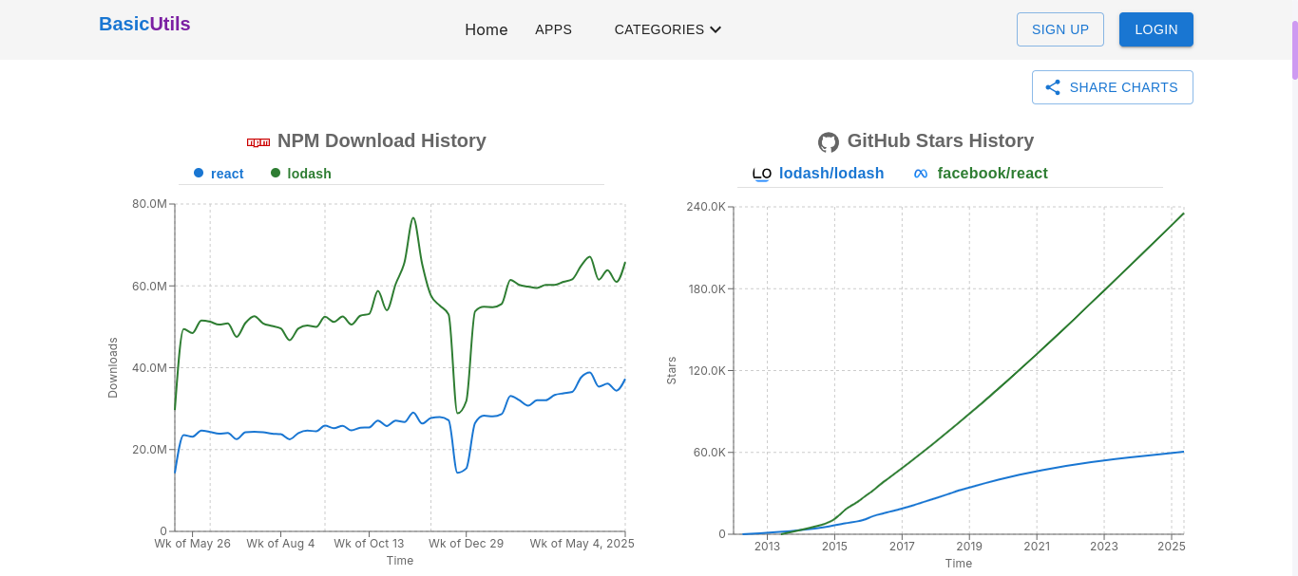1298x576 pixels.
Task: Click the Wk of Aug 4 axis label
Action: tap(280, 544)
